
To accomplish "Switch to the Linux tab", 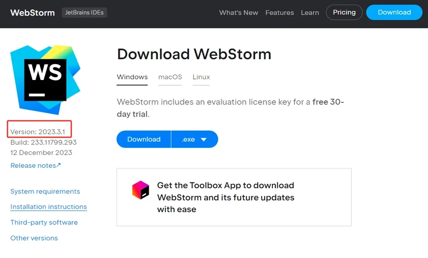I will (x=201, y=77).
